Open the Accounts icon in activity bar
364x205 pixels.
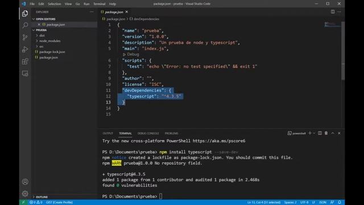tap(25, 182)
